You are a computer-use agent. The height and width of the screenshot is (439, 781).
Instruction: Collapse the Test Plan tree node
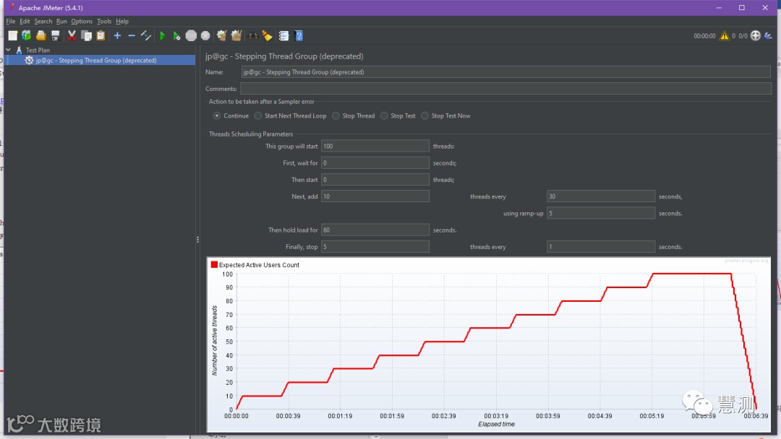9,50
